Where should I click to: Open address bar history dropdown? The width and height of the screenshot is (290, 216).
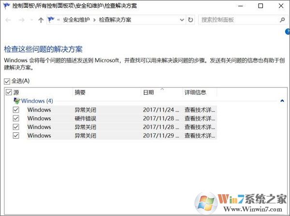(182, 20)
